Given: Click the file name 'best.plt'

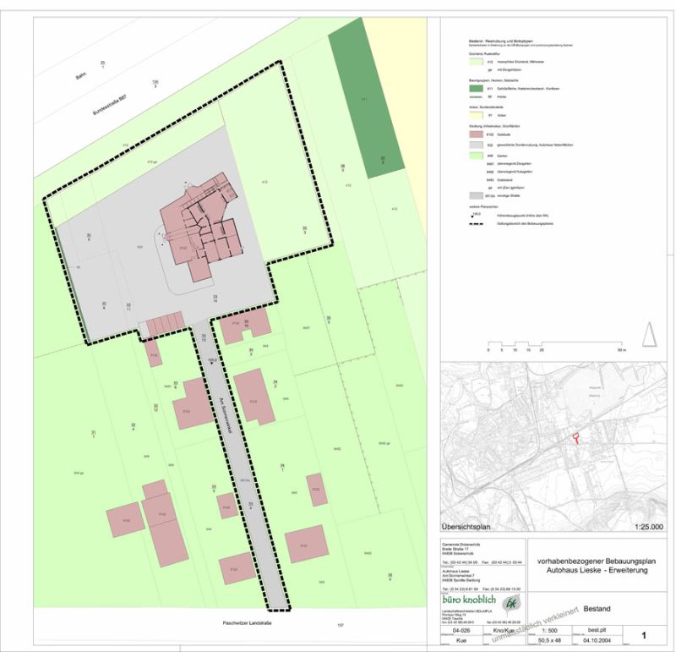Looking at the screenshot, I should (x=597, y=630).
